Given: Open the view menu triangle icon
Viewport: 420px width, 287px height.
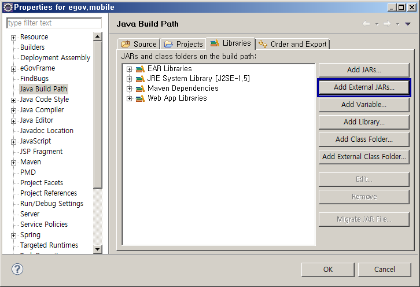Looking at the screenshot, I should (407, 24).
